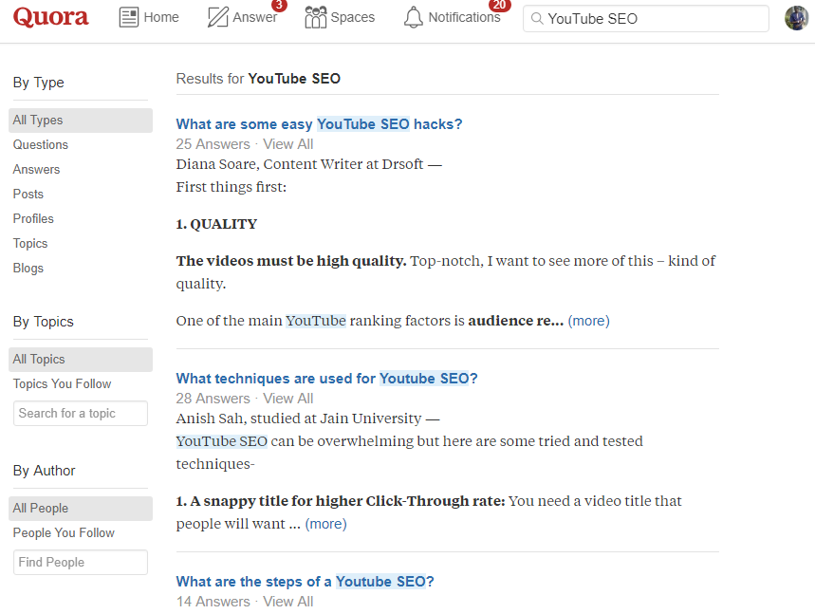Select Topics You Follow filter
Image resolution: width=815 pixels, height=614 pixels.
62,383
